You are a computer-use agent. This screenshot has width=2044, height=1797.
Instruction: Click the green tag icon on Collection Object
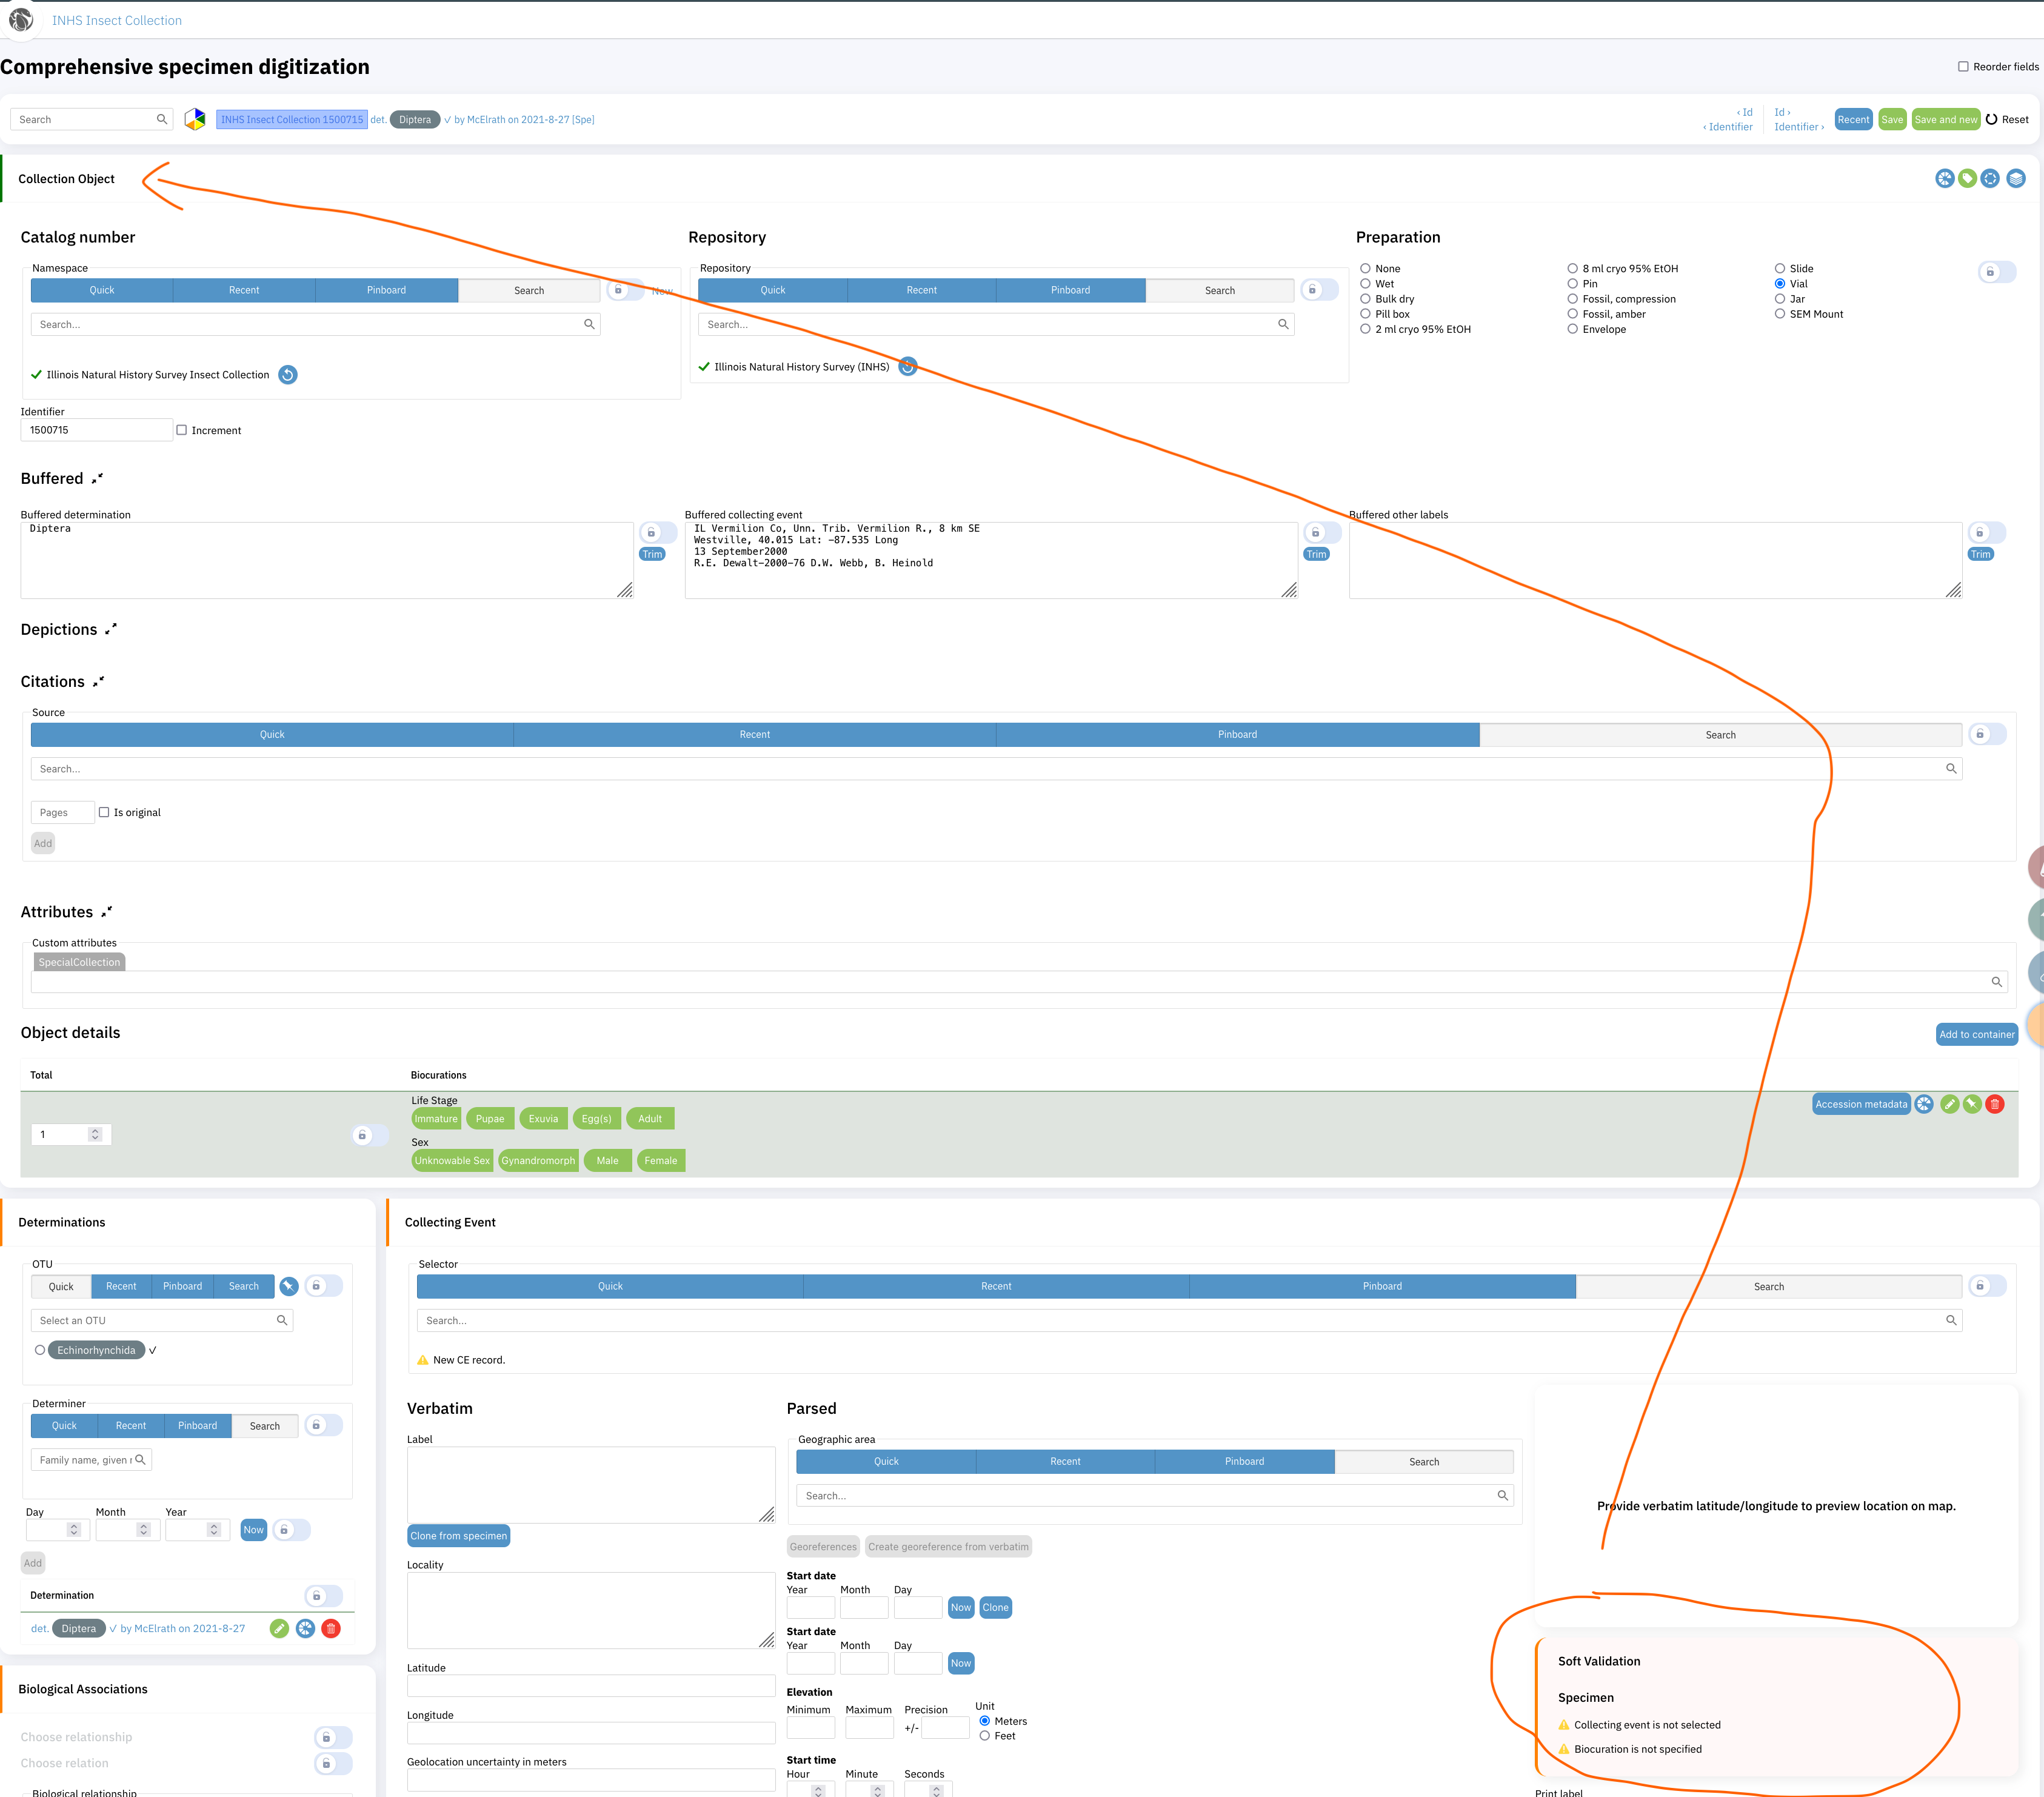[x=1969, y=178]
